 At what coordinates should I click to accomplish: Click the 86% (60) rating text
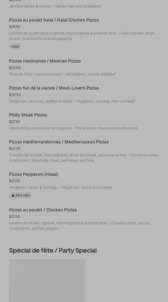pos(23,196)
